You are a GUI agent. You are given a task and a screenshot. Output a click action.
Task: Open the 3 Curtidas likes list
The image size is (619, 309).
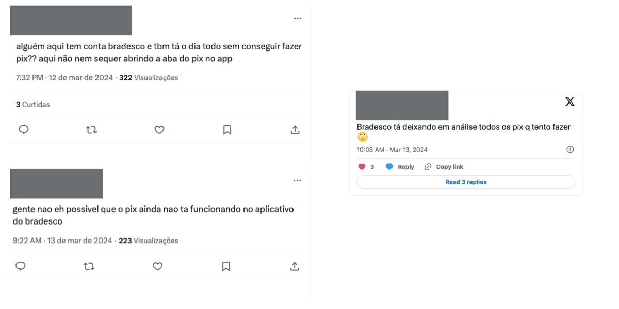tap(32, 105)
